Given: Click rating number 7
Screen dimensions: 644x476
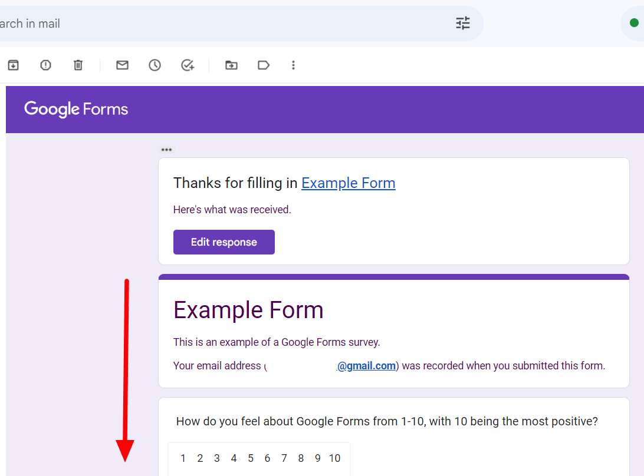Looking at the screenshot, I should click(x=284, y=458).
